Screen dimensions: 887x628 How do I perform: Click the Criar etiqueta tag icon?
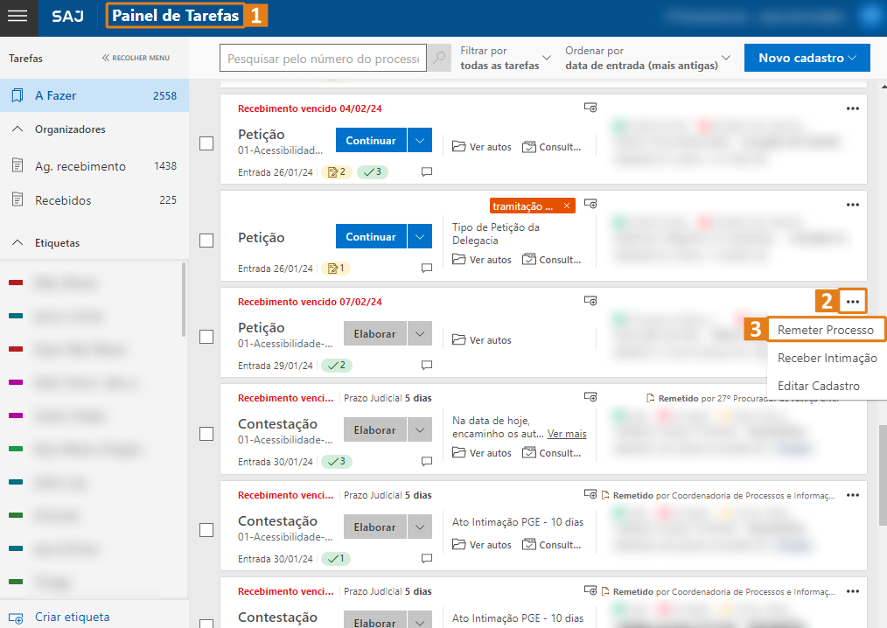coord(18,618)
